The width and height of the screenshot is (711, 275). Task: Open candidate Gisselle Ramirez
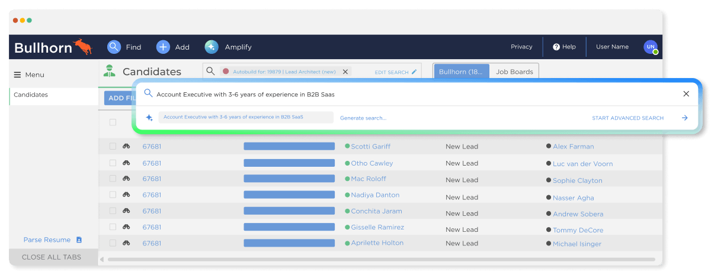click(x=377, y=227)
